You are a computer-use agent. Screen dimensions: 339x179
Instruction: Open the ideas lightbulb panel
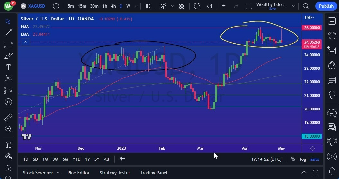coord(332,94)
